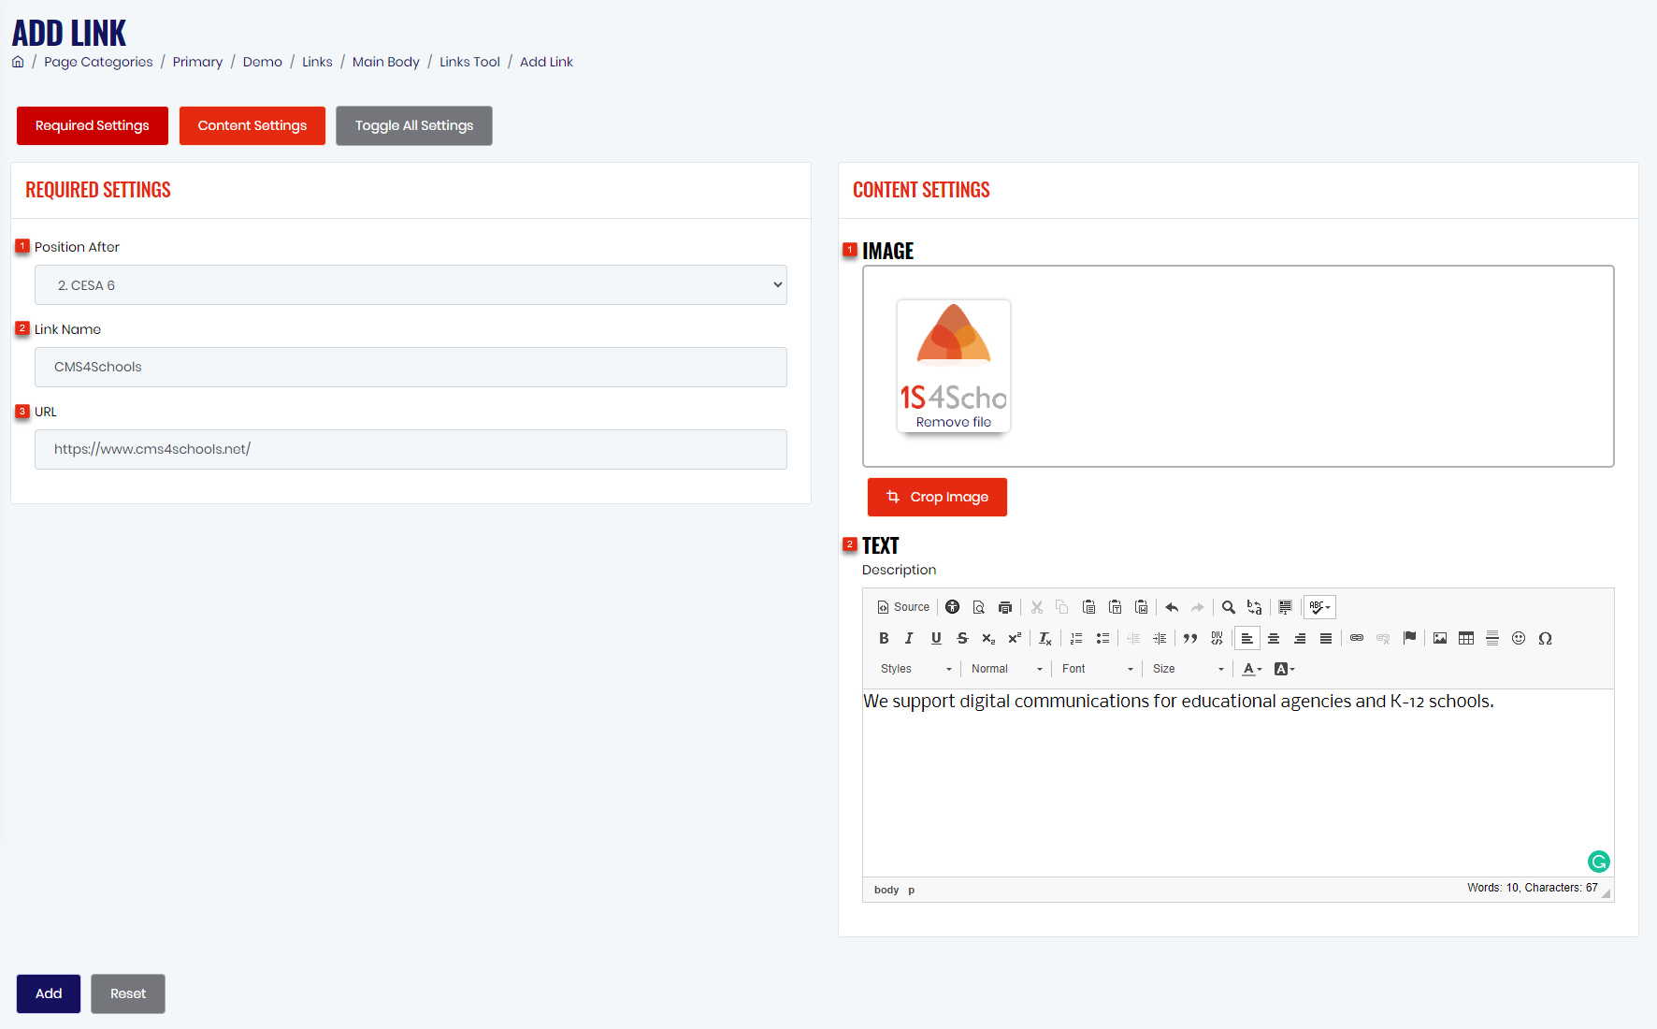Open the Grammarly widget in editor

coord(1599,862)
